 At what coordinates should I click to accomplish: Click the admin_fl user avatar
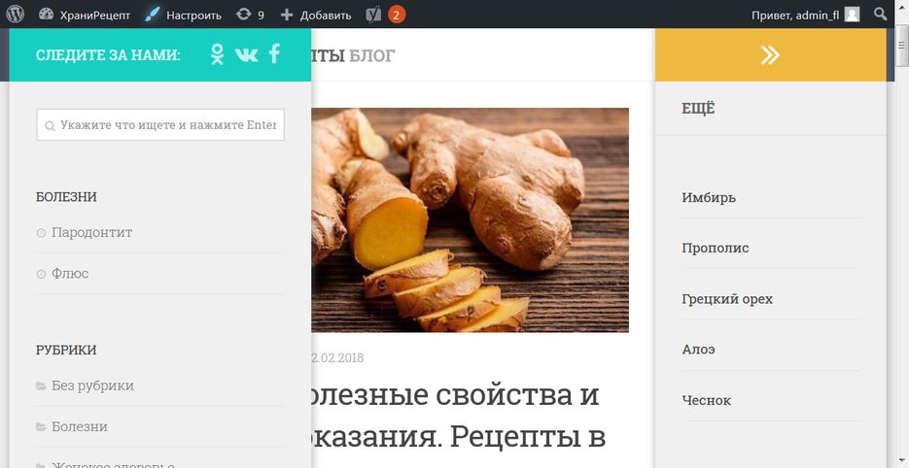click(x=852, y=15)
